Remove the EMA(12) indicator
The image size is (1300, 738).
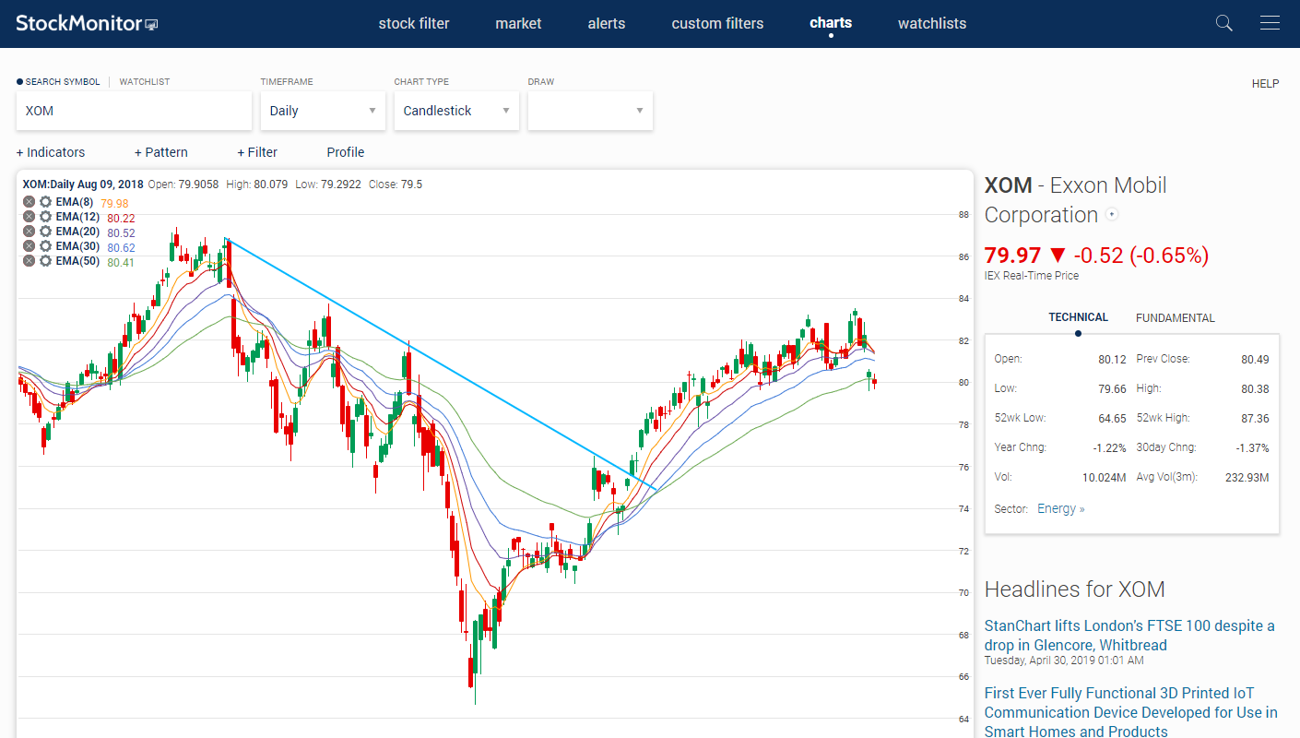pos(30,217)
